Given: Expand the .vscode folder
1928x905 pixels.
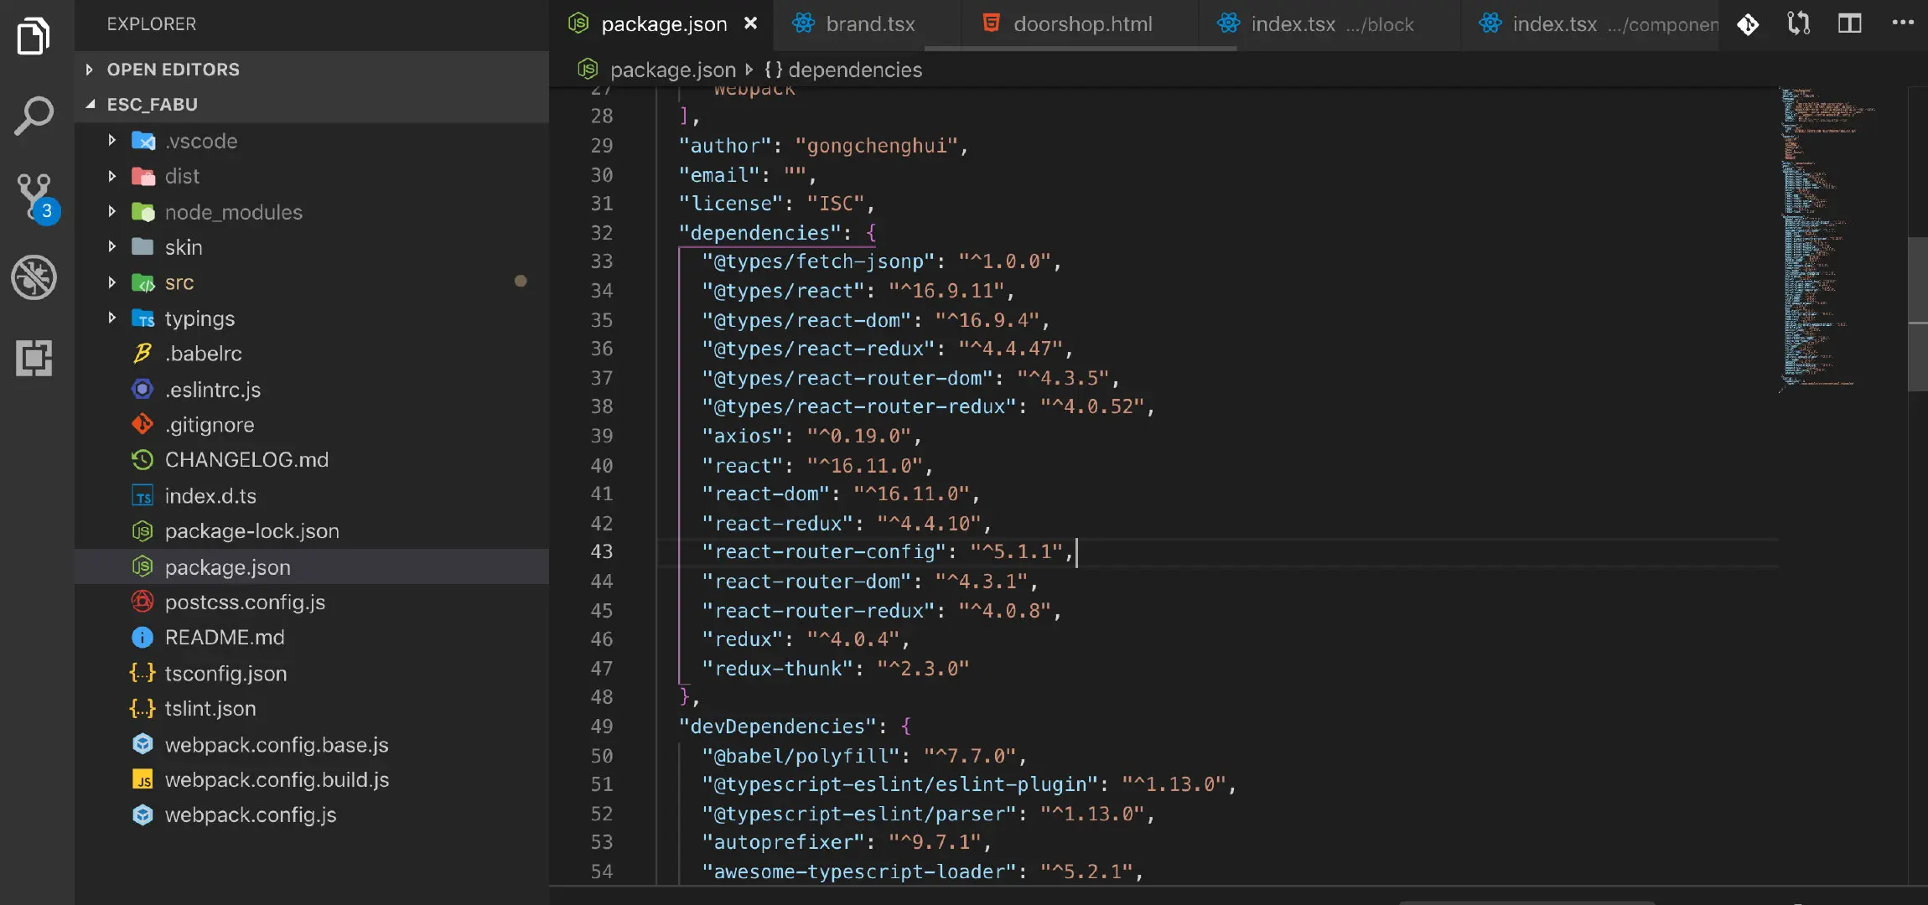Looking at the screenshot, I should pyautogui.click(x=312, y=141).
